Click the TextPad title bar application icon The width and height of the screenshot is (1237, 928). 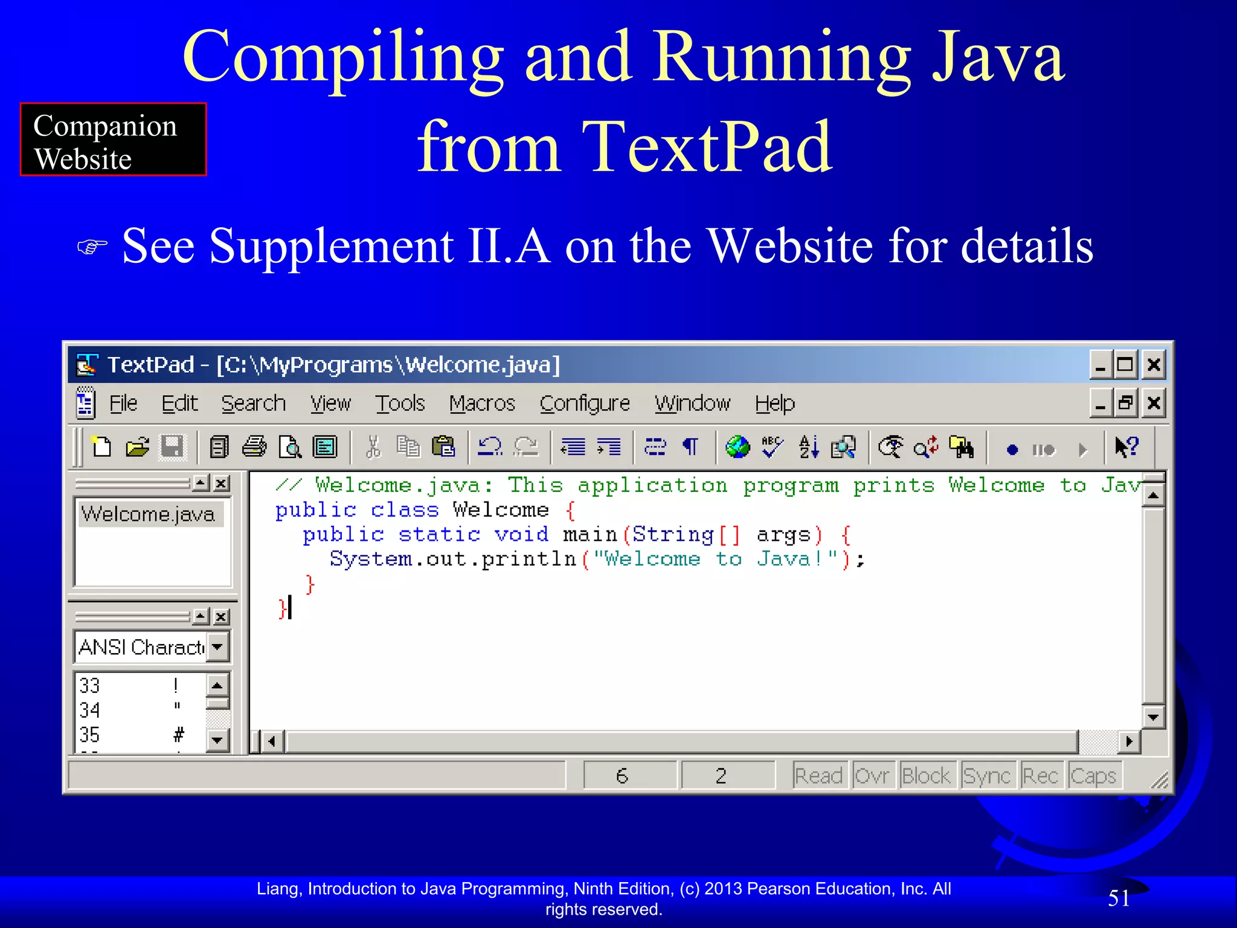87,364
